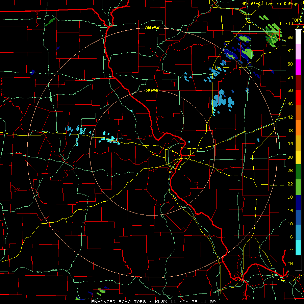Click the TOPS legend title
This screenshot has height=304, width=304.
click(x=297, y=20)
